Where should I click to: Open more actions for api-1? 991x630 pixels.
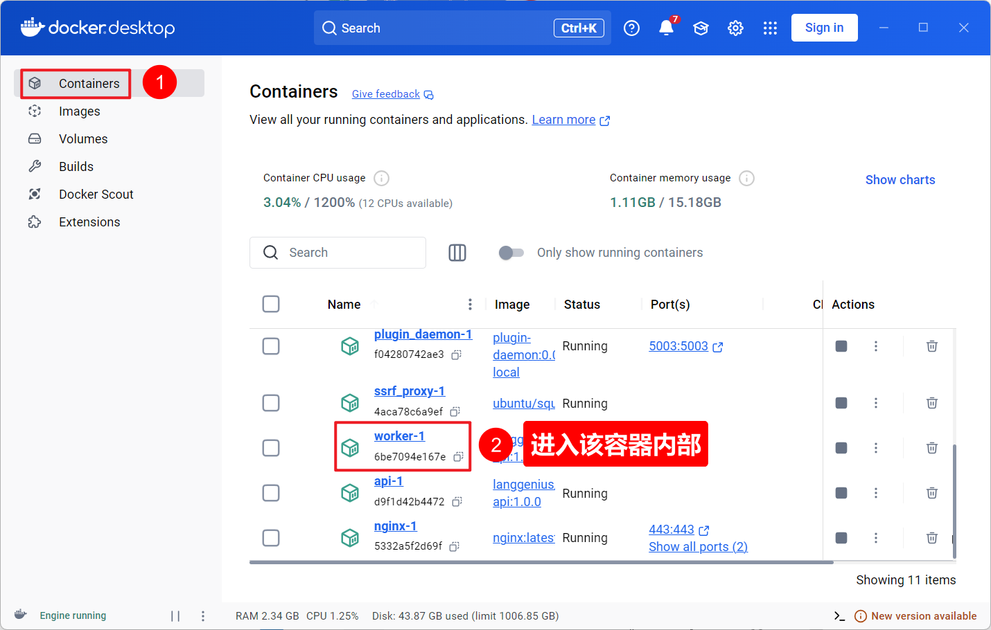click(876, 493)
